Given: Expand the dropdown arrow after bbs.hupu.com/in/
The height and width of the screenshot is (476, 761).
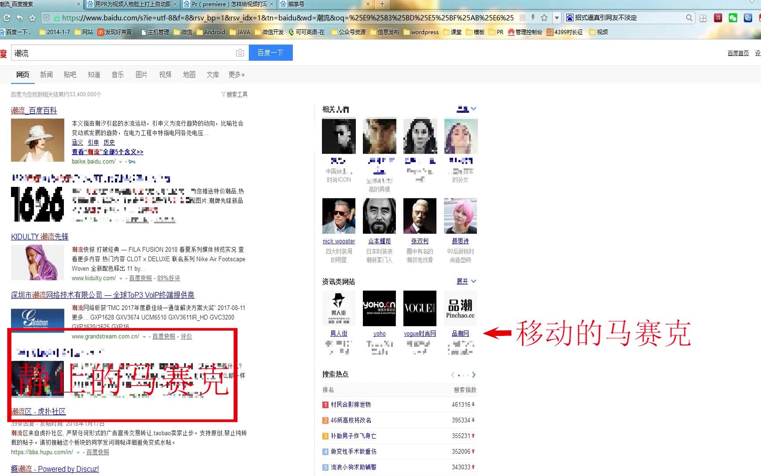Looking at the screenshot, I should coord(78,453).
